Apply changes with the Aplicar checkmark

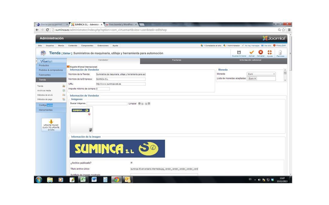click(x=252, y=52)
